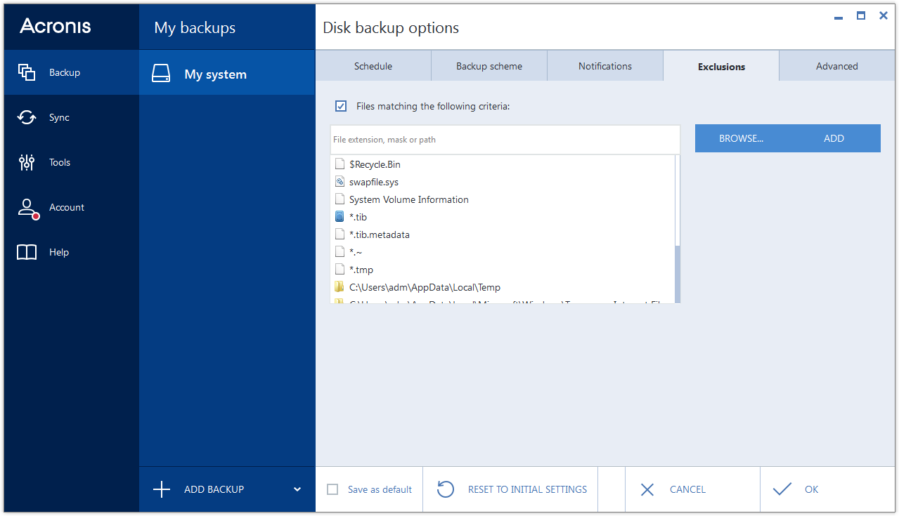Click the Cancel X icon
Screen dimensions: 899x516
coord(648,489)
